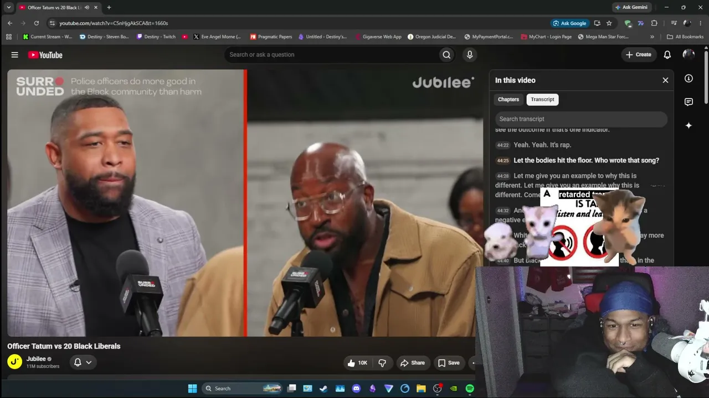Open Spotify from the taskbar
Screen dimensions: 709x398
(x=470, y=389)
